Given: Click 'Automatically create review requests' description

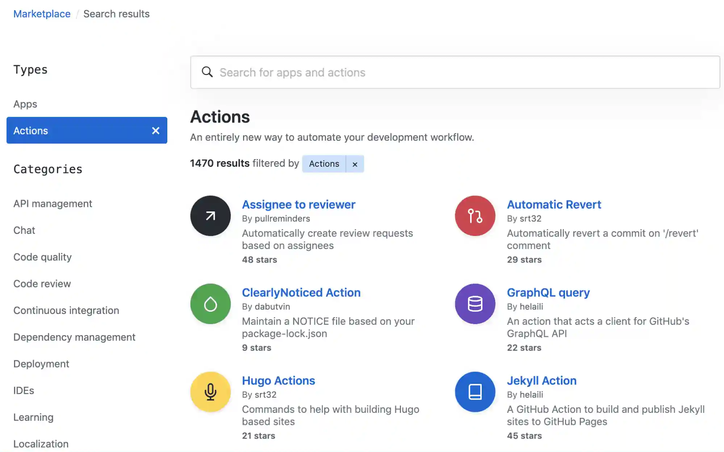Looking at the screenshot, I should pos(327,239).
